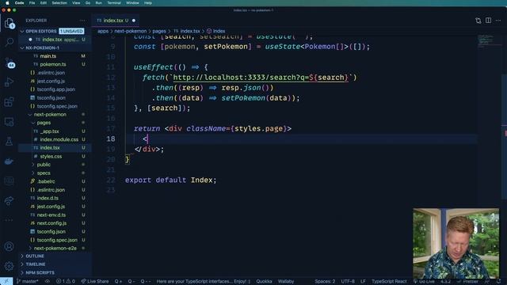Open the .babelrc file

pyautogui.click(x=46, y=181)
